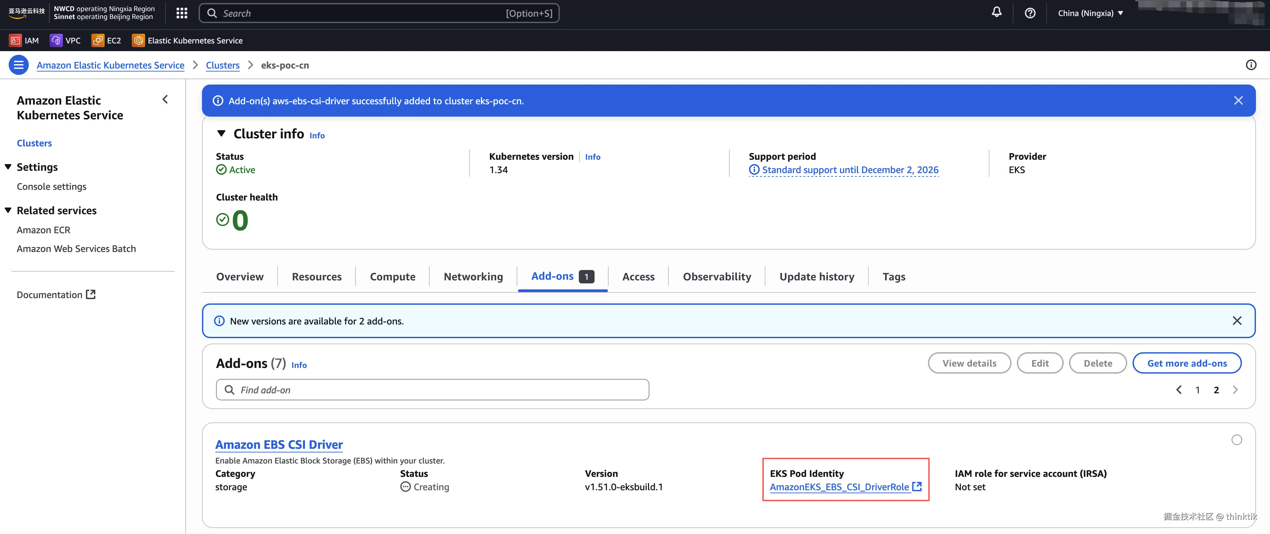Open the AmazonEKS_EBS_CSI_DriverRole link
The height and width of the screenshot is (534, 1270).
coord(839,487)
